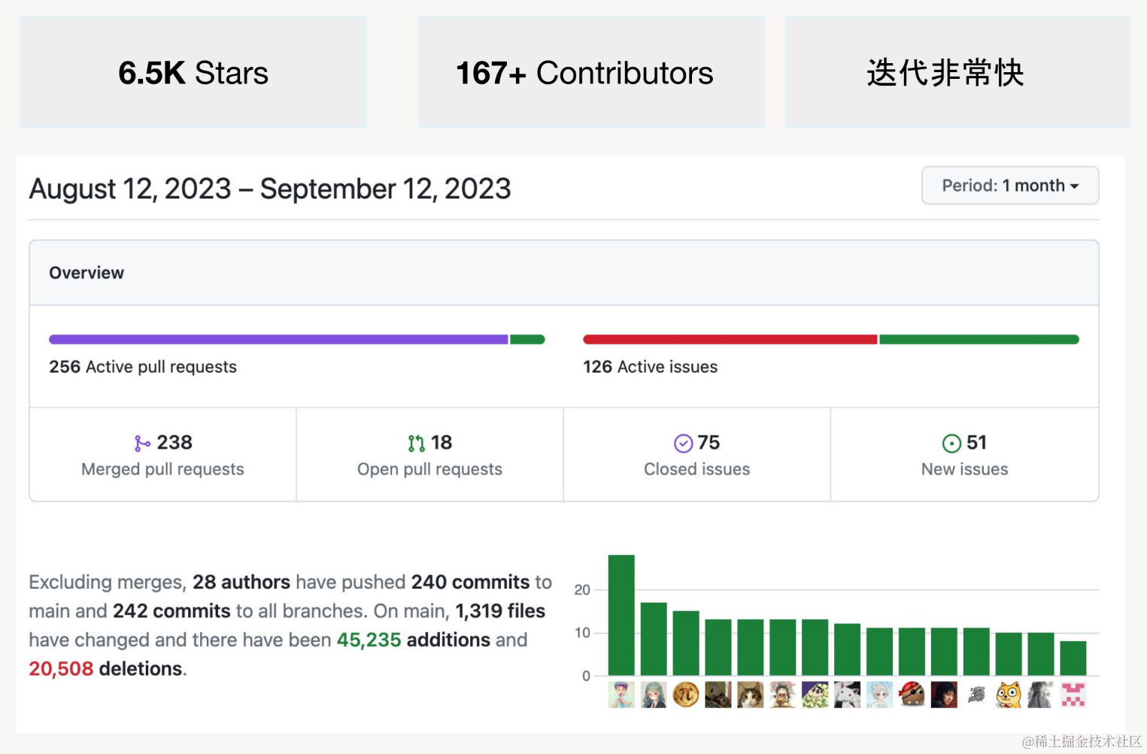
Task: Click the cat photo contributor avatar
Action: pyautogui.click(x=750, y=695)
